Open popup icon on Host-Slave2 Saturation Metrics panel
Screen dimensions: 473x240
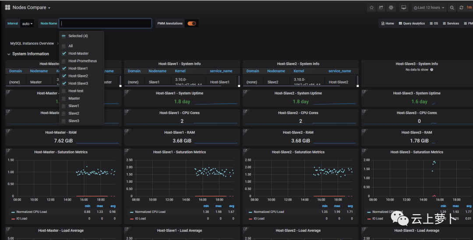tap(245, 150)
